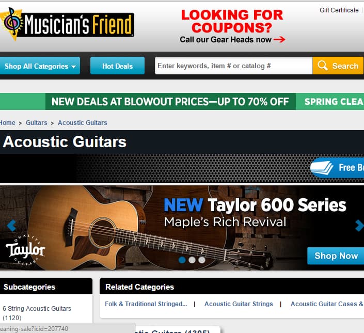Show previous banner with left arrow
The image size is (364, 333).
pos(11,225)
